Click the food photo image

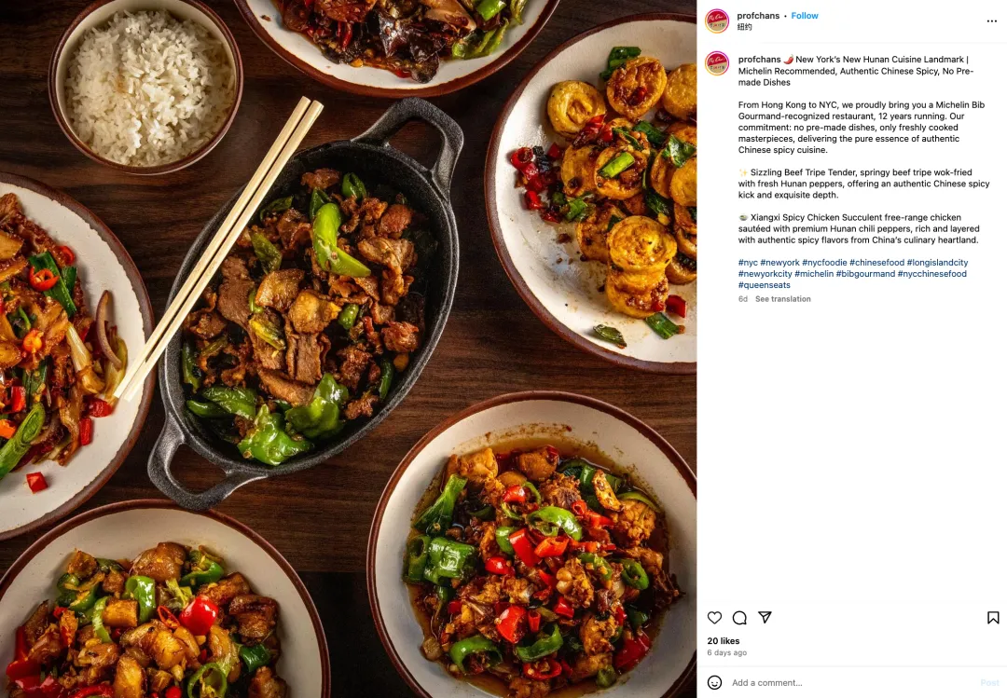click(x=348, y=349)
